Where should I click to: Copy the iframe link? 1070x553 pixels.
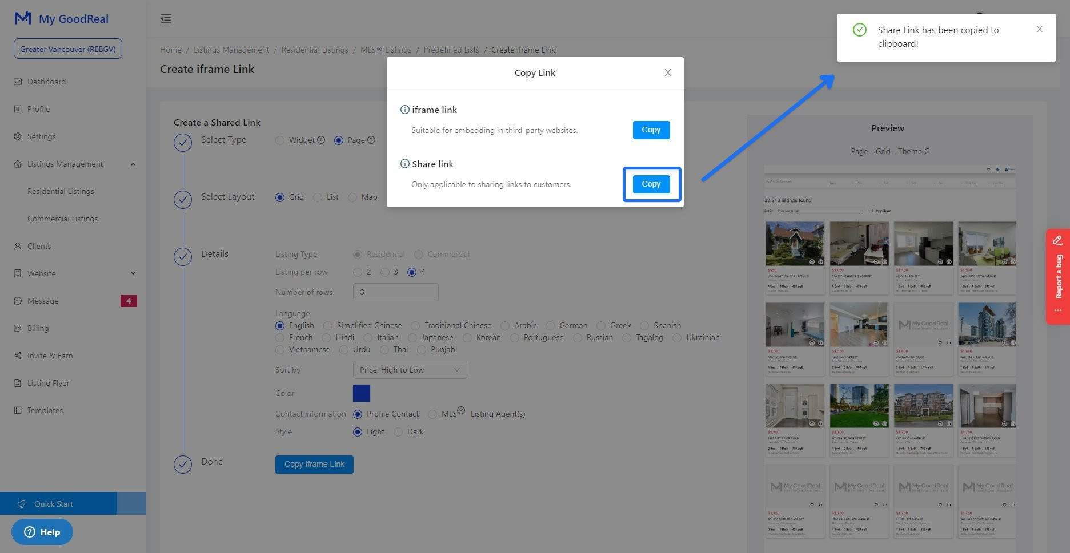651,130
